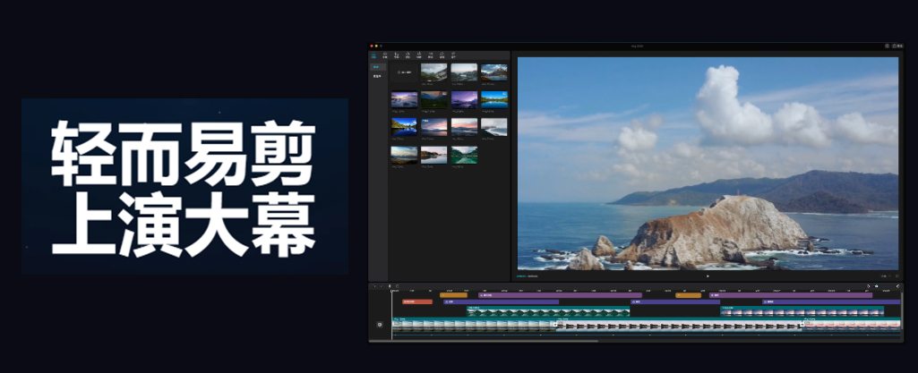This screenshot has width=918, height=373.
Task: Click the first transition marker on main track
Action: click(x=555, y=325)
